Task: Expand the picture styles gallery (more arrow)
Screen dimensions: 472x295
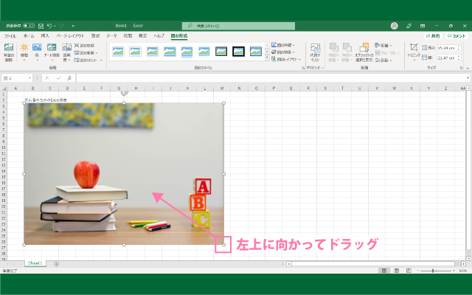Action: pos(267,59)
